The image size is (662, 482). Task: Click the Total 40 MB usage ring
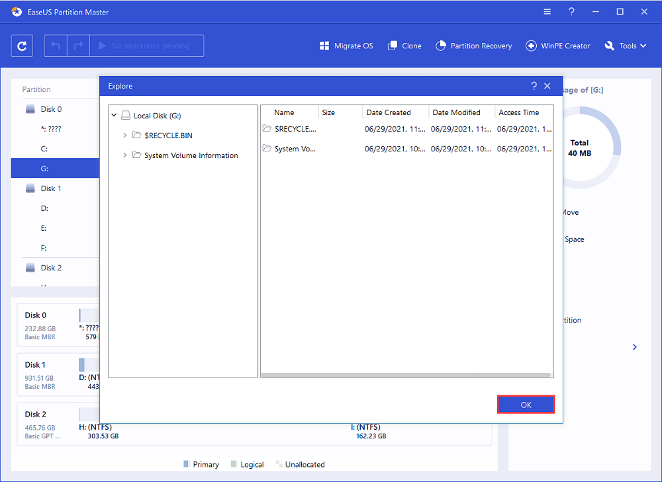tap(580, 147)
